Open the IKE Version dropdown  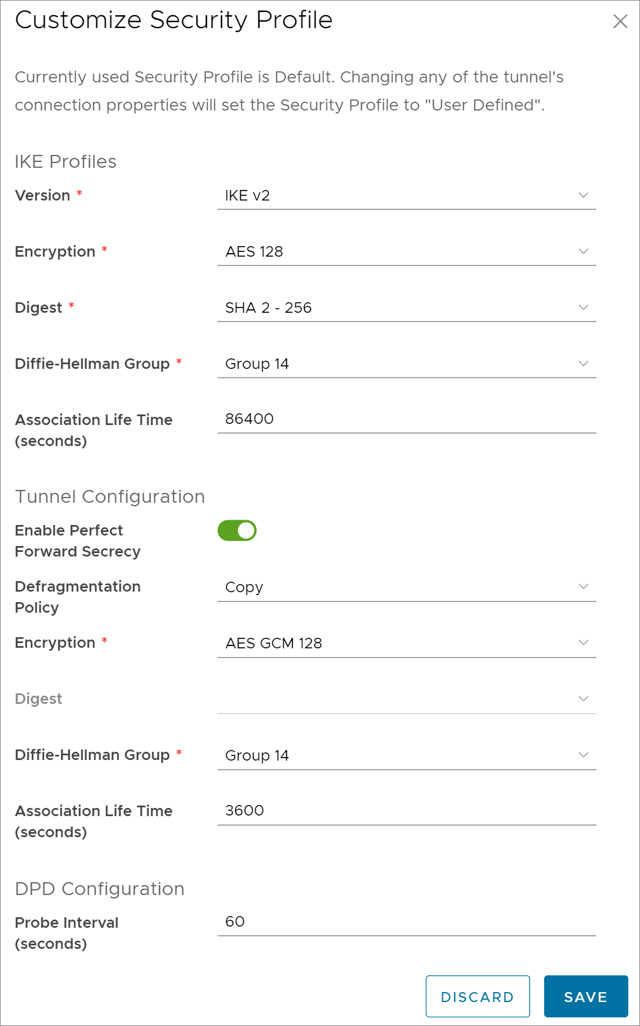pos(407,195)
